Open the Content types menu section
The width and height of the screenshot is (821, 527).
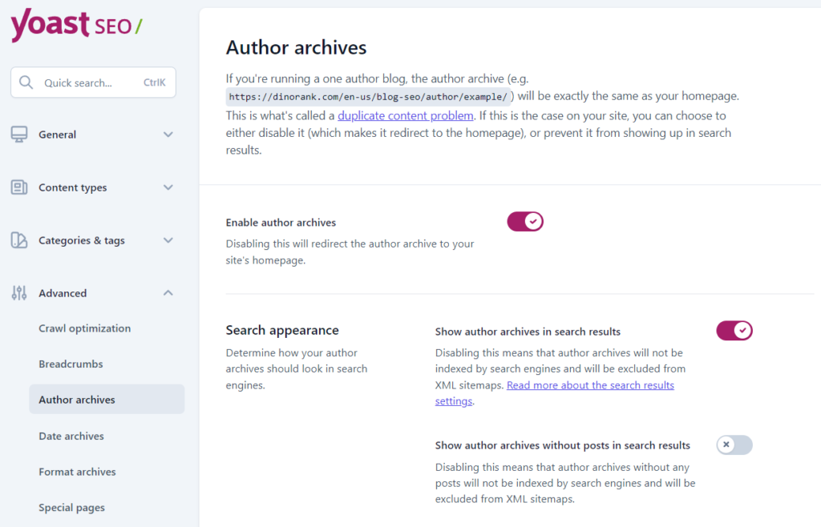point(93,187)
